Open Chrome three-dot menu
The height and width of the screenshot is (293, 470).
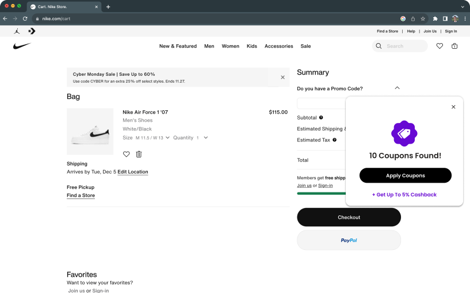465,18
